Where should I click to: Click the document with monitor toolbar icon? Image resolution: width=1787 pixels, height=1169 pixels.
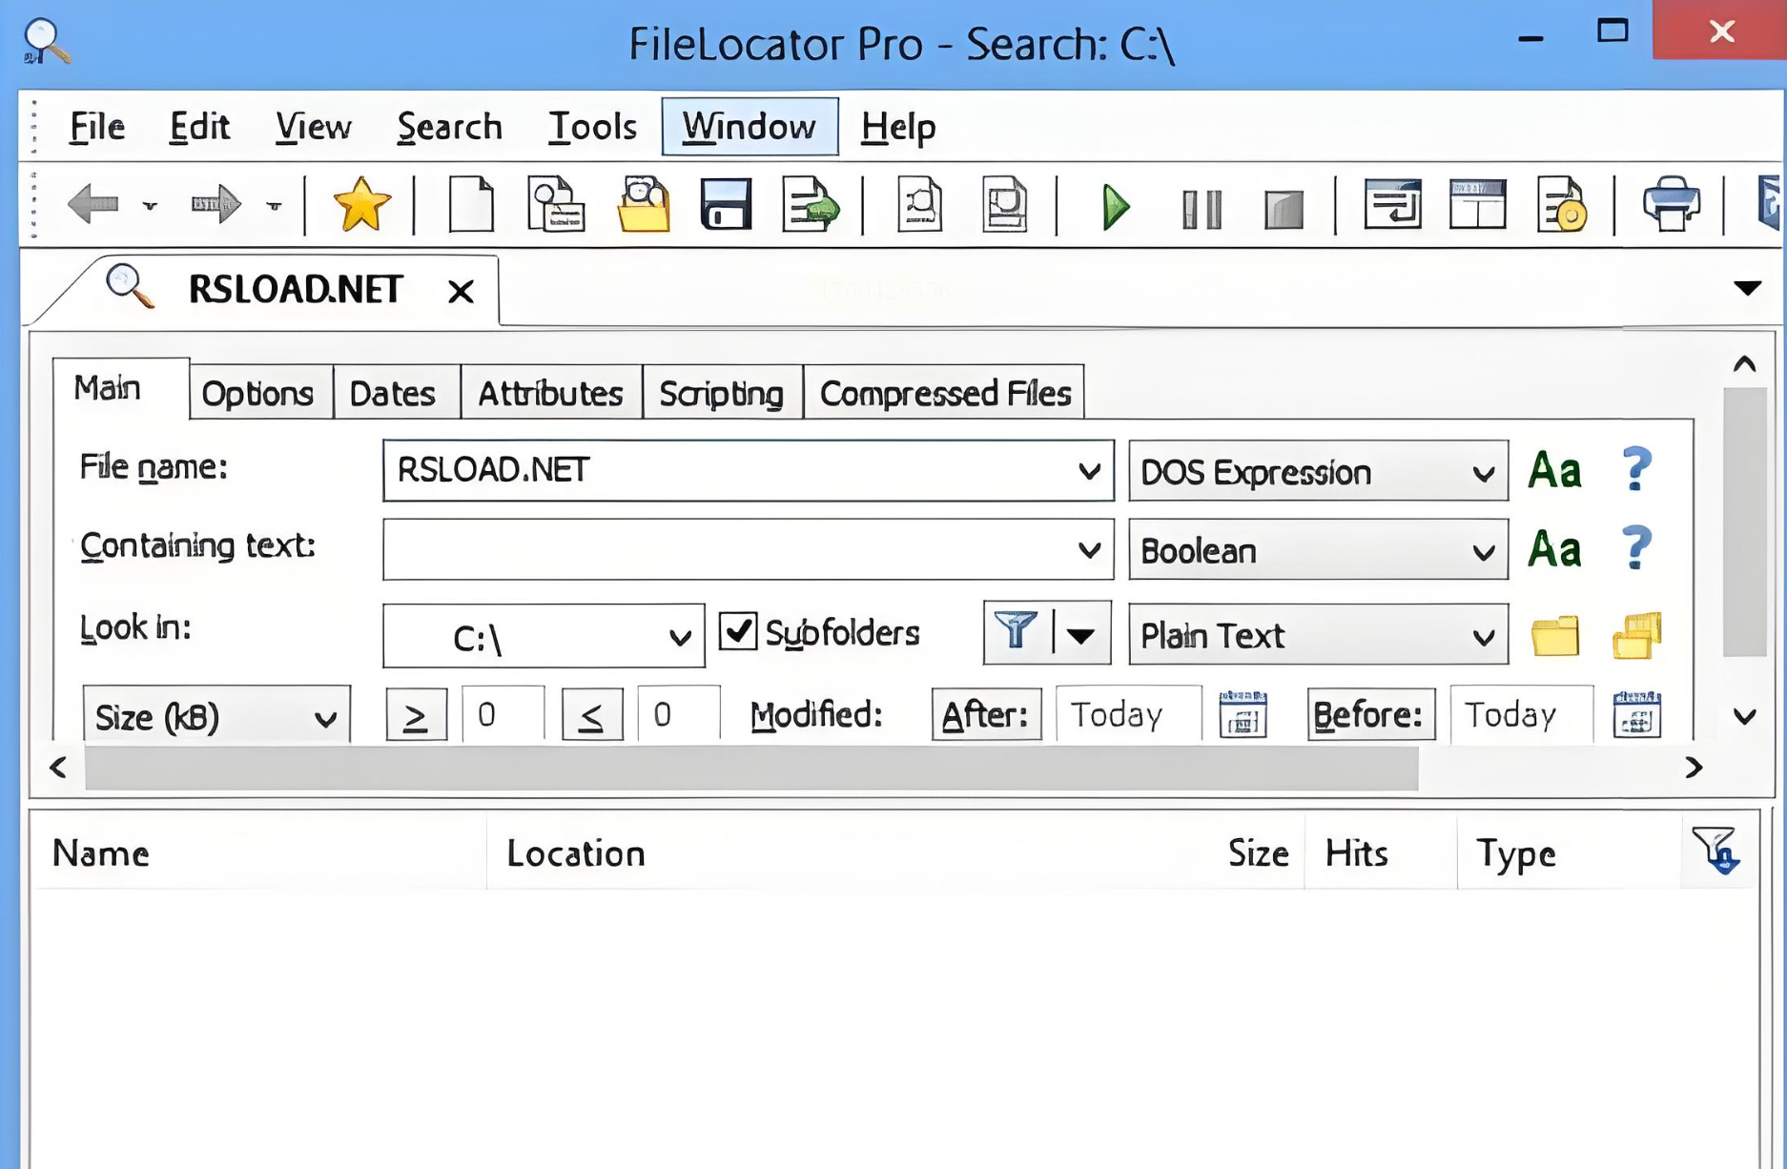pos(1005,204)
